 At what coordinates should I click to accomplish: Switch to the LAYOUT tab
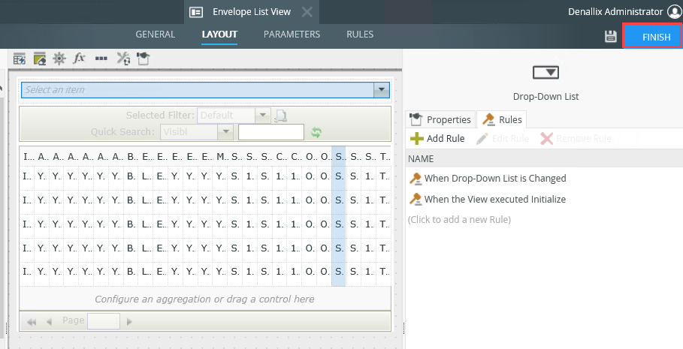click(x=219, y=35)
